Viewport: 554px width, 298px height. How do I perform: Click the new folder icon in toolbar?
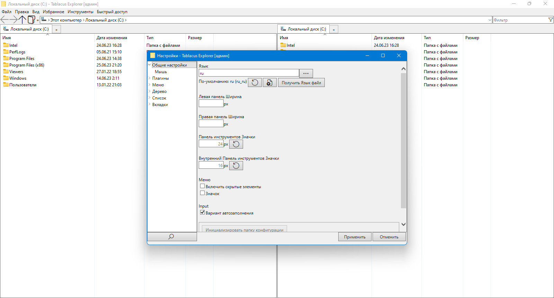click(31, 20)
